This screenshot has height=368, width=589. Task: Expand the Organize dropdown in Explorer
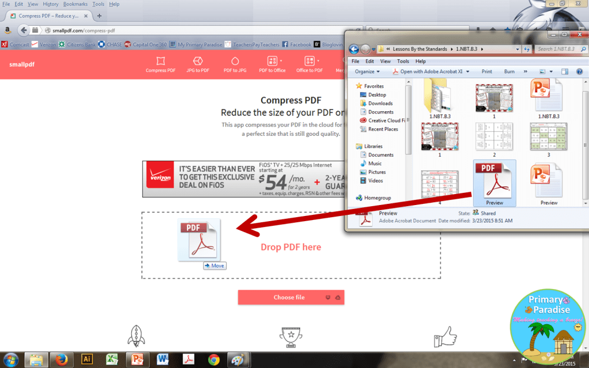tap(368, 71)
